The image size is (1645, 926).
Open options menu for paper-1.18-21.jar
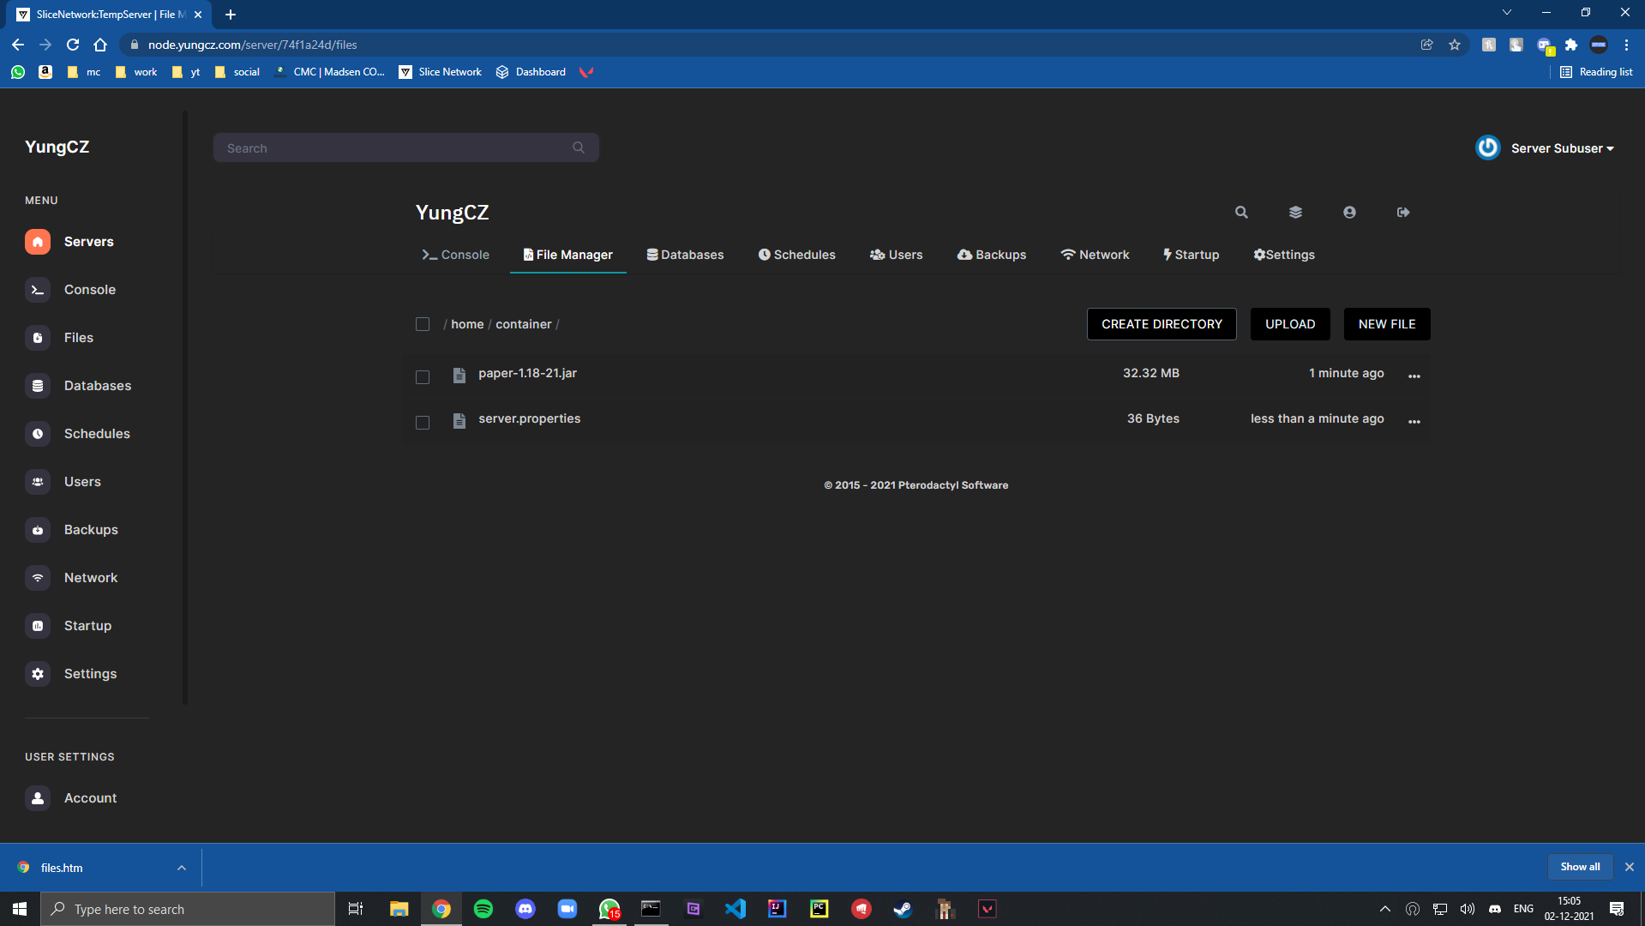point(1414,376)
